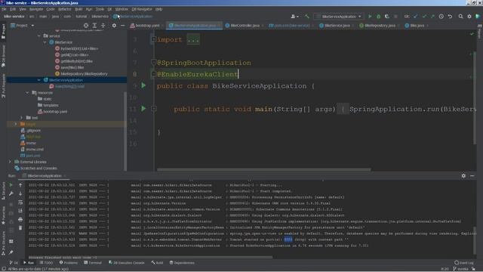Collapse all nodes in Project panel toolbar

pos(103,26)
